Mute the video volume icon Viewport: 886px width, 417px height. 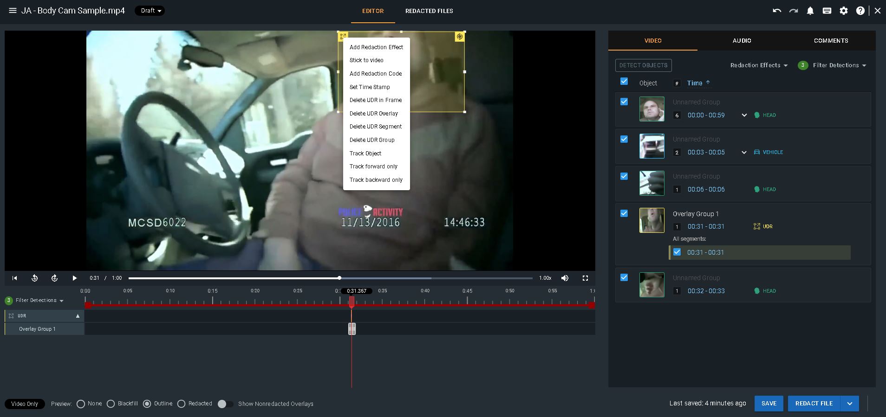tap(565, 278)
